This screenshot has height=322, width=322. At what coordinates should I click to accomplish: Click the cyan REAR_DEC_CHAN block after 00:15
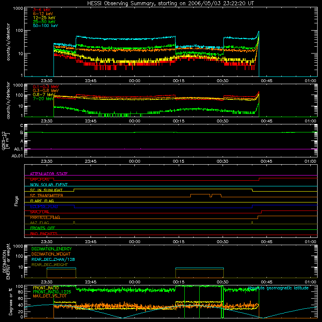(x=199, y=268)
